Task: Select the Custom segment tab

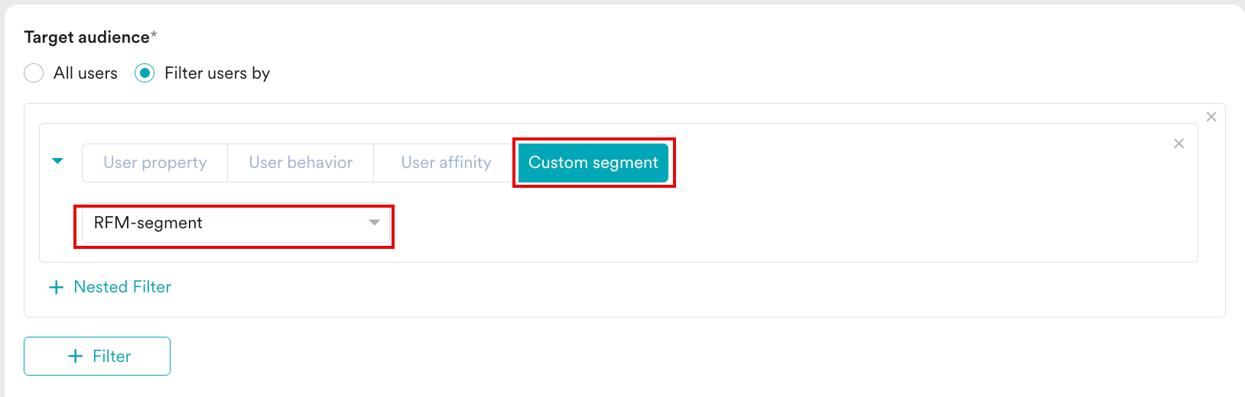Action: pos(593,163)
